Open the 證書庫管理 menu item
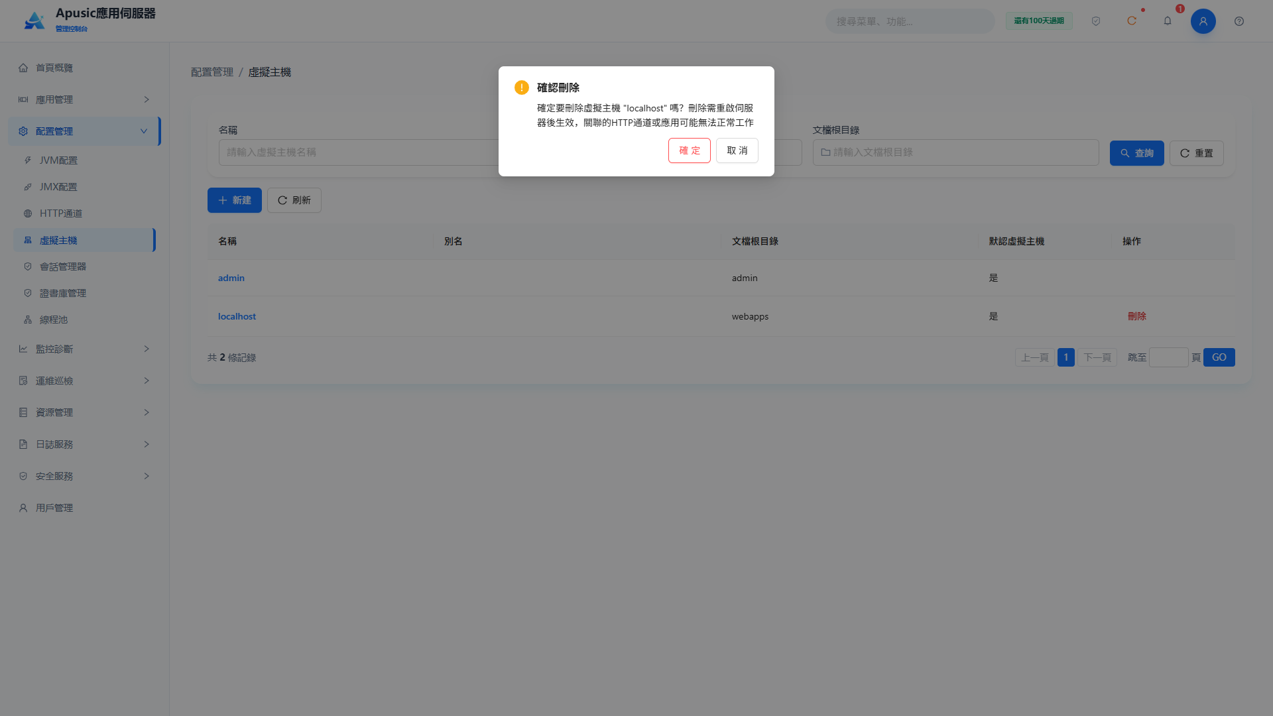This screenshot has width=1273, height=716. click(84, 293)
